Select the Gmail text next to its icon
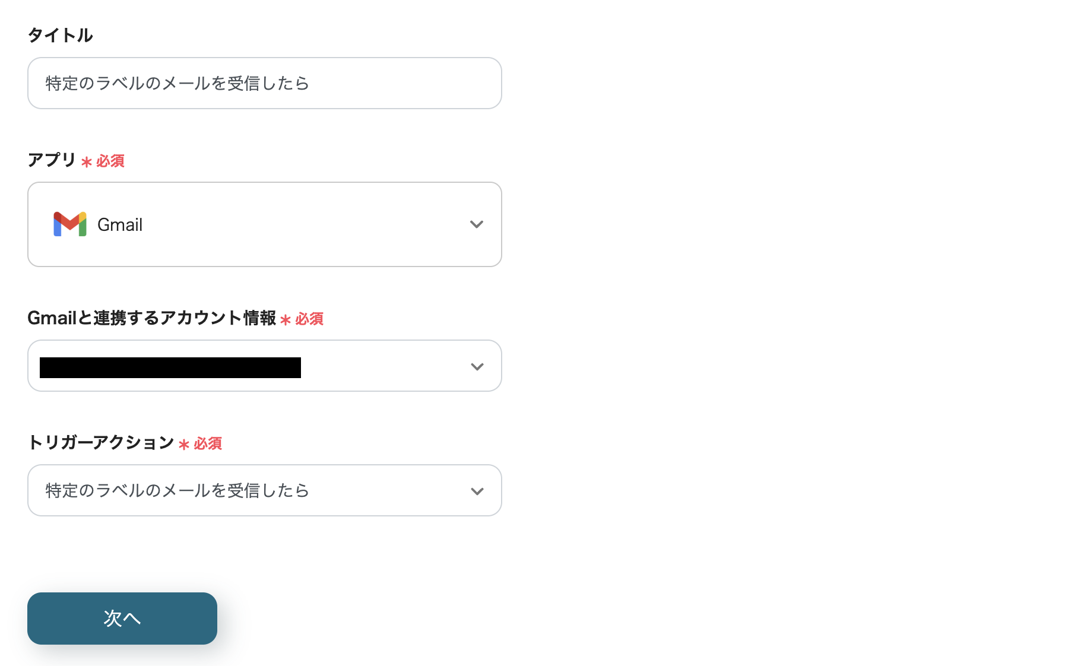1065x666 pixels. (x=119, y=224)
